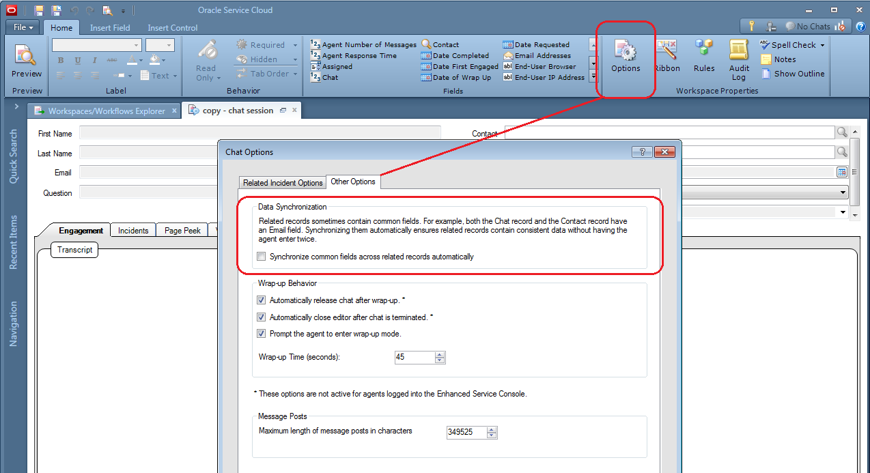Switch to the Insert Control ribbon tab
870x473 pixels.
(173, 28)
